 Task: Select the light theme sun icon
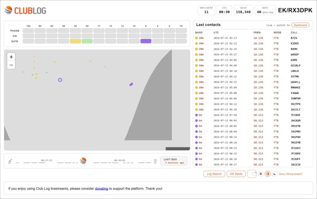pyautogui.click(x=261, y=174)
